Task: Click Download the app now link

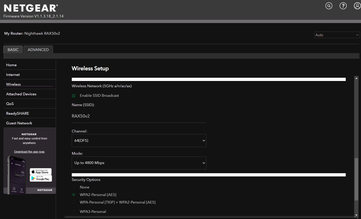Action: coord(29,152)
